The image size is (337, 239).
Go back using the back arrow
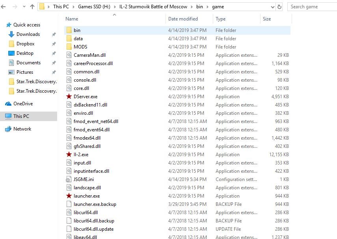3,7
